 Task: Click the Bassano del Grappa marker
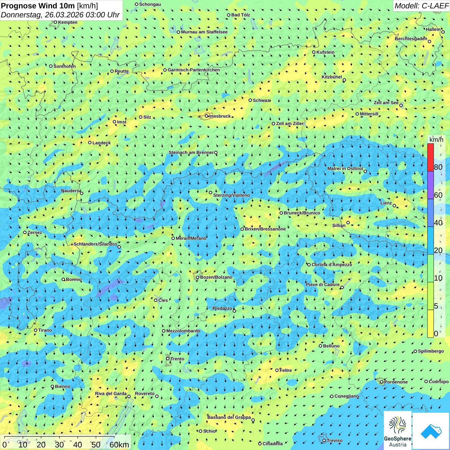point(253,420)
